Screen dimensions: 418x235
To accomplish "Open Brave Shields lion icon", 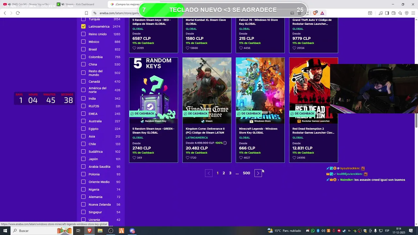I will click(x=315, y=13).
